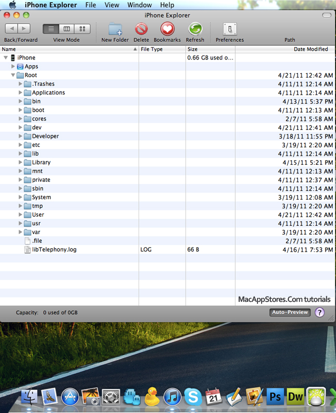This screenshot has height=413, width=336.
Task: Open the Apple menu
Action: [x=12, y=5]
